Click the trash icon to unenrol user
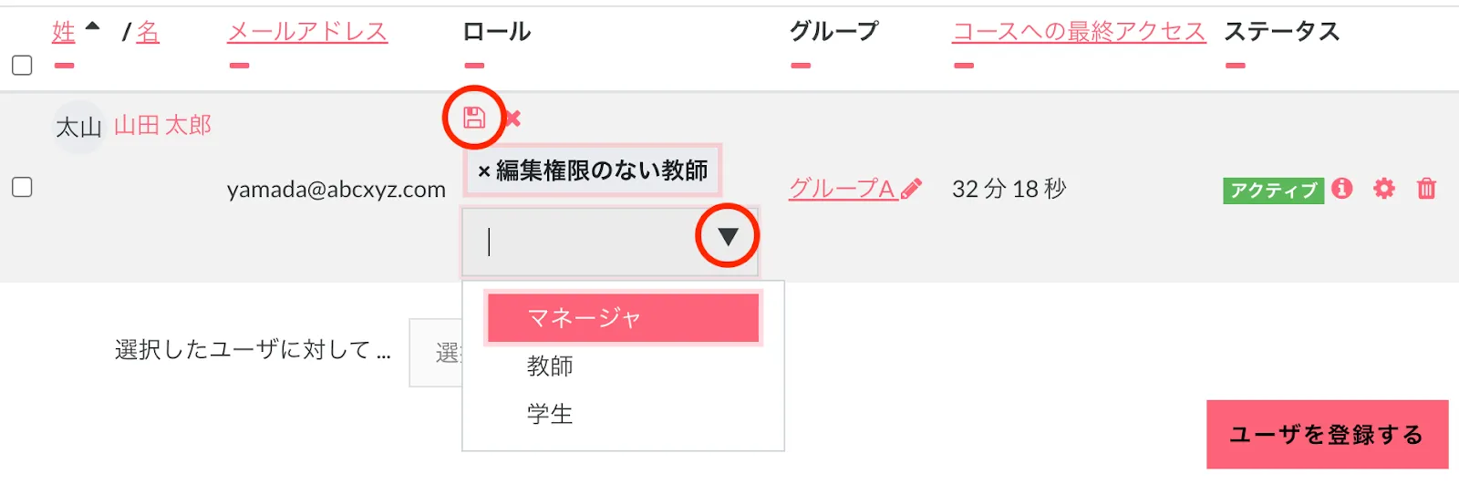The height and width of the screenshot is (495, 1459). click(x=1426, y=189)
